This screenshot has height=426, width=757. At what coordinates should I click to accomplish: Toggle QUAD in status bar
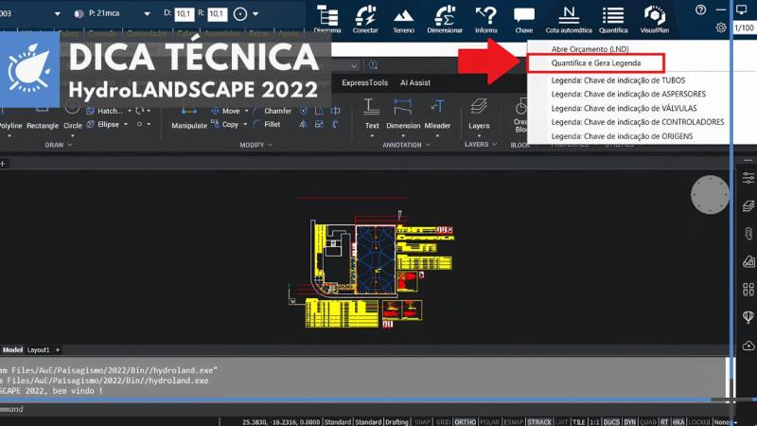click(648, 421)
